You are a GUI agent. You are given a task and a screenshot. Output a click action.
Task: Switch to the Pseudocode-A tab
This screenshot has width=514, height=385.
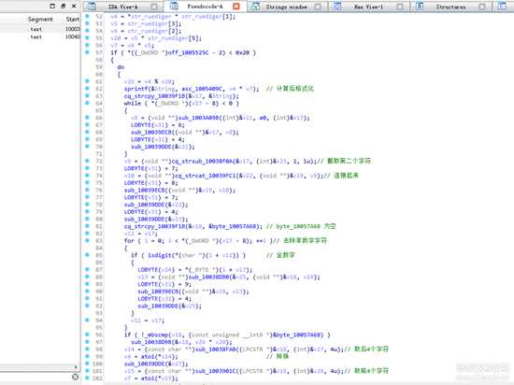pyautogui.click(x=205, y=7)
